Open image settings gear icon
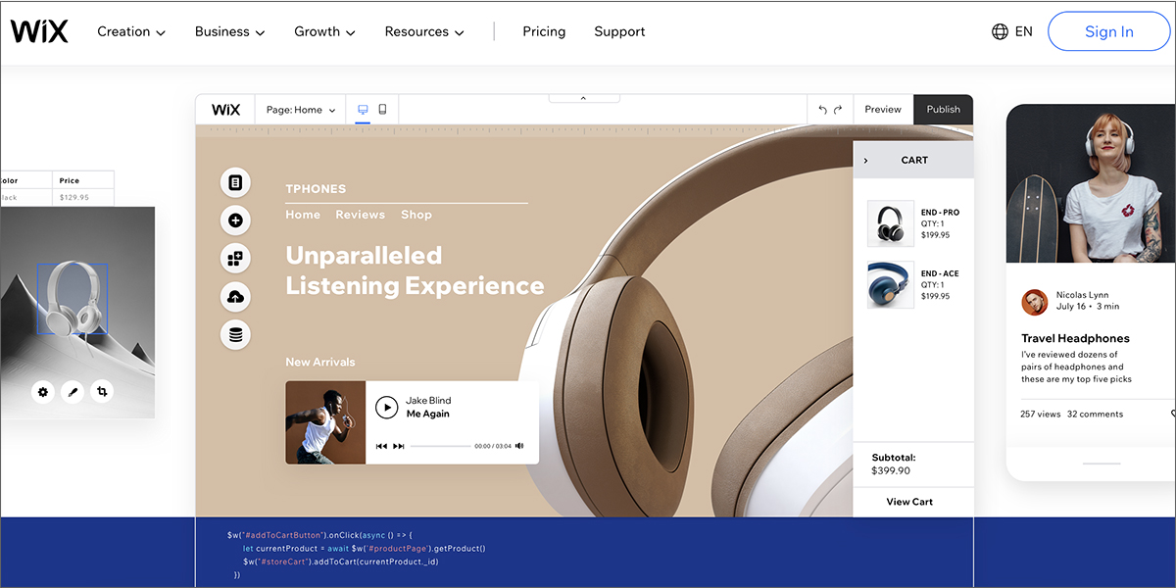Screen dimensions: 1176x588 43,392
